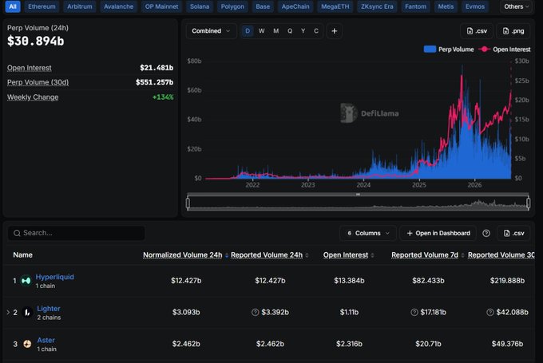Select the All chains filter
Viewport: 543px width, 363px height.
coord(13,6)
